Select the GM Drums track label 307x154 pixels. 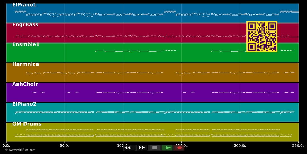[27, 124]
